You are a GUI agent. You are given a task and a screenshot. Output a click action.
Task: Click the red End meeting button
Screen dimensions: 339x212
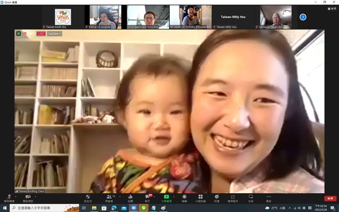pyautogui.click(x=330, y=198)
